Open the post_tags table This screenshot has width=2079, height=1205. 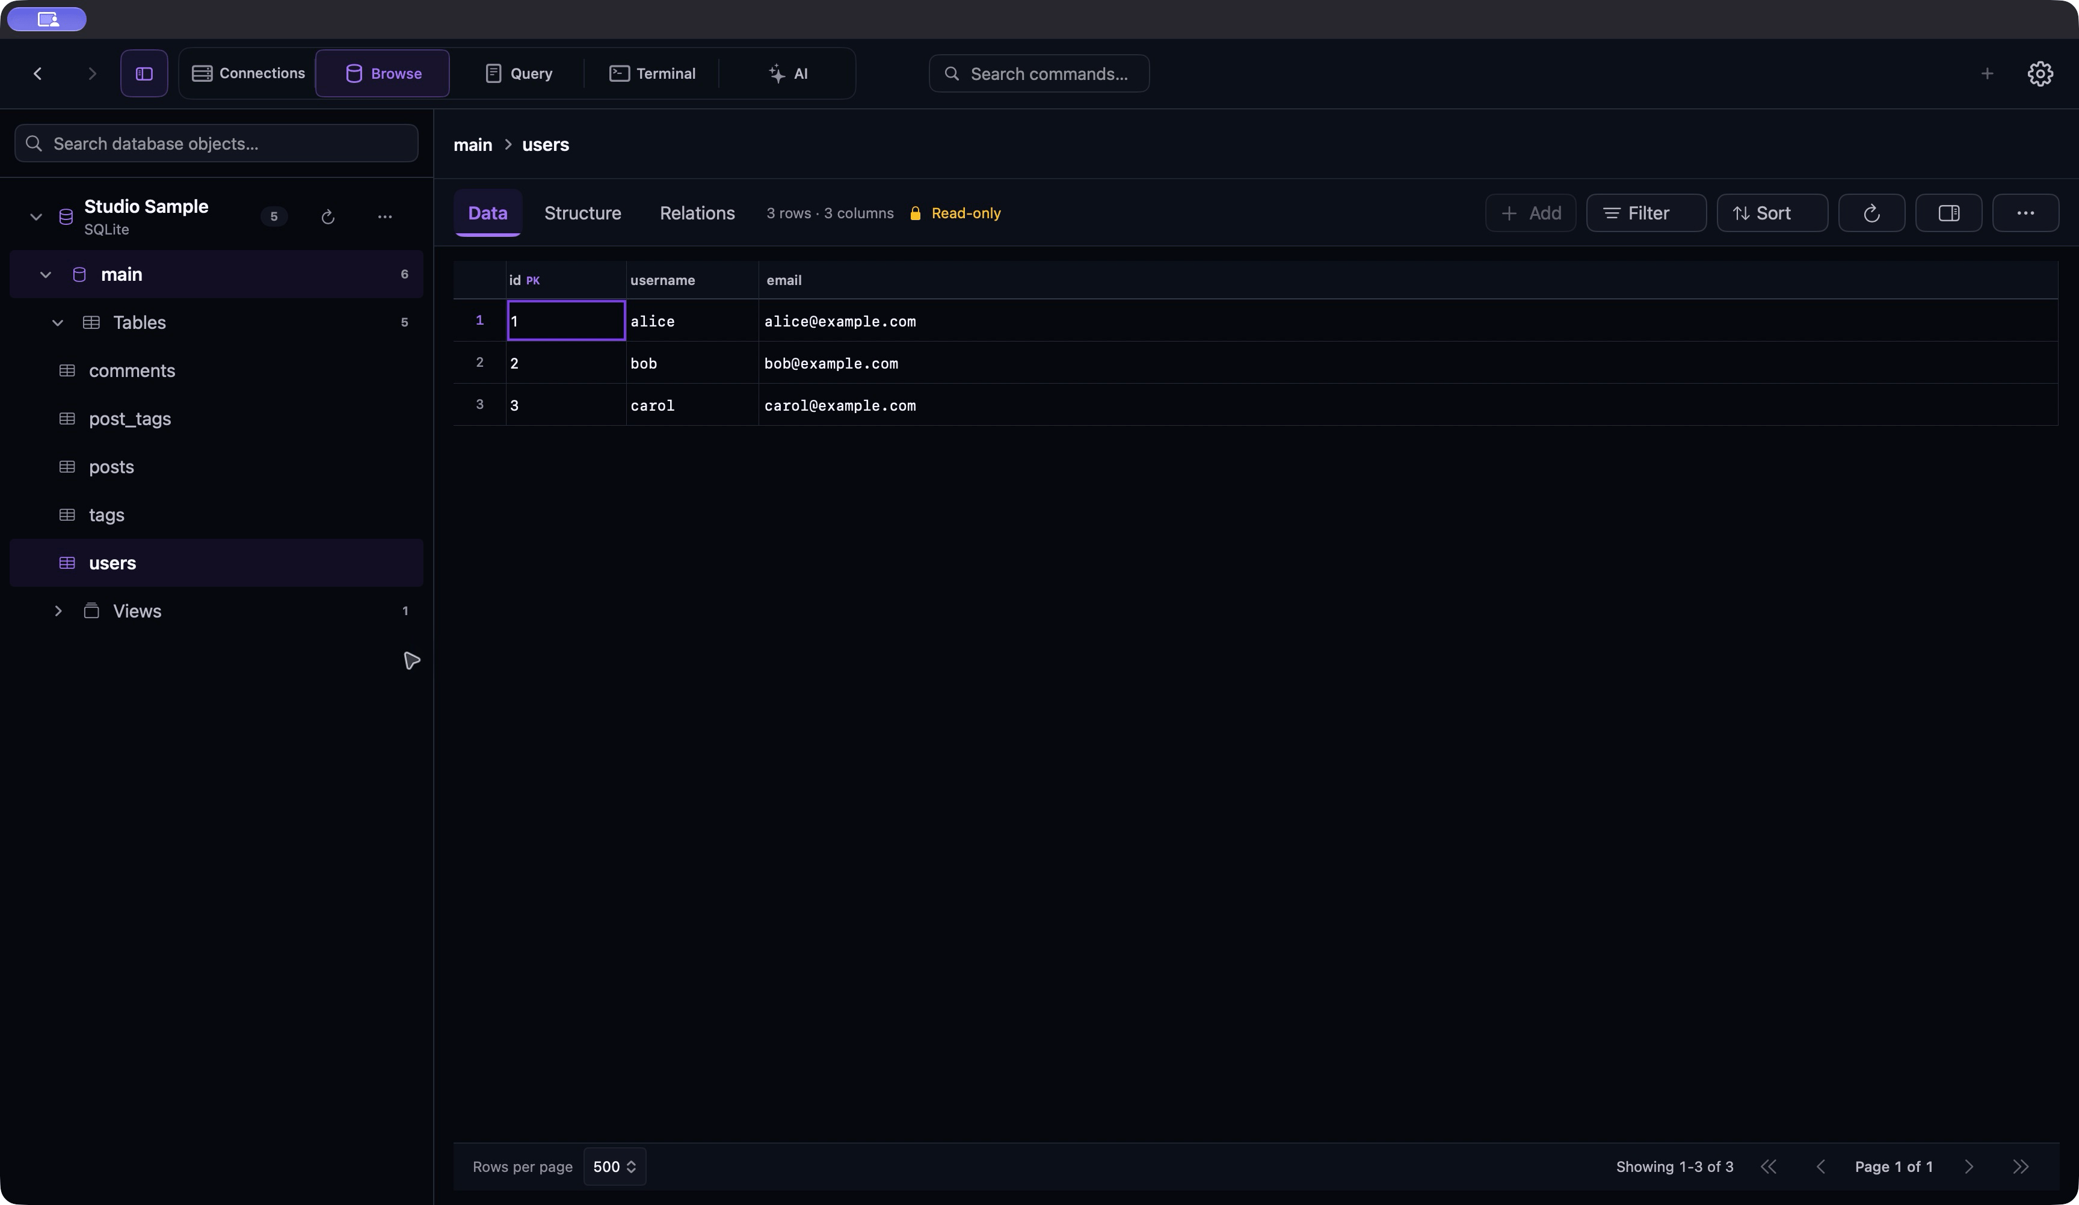[x=216, y=419]
